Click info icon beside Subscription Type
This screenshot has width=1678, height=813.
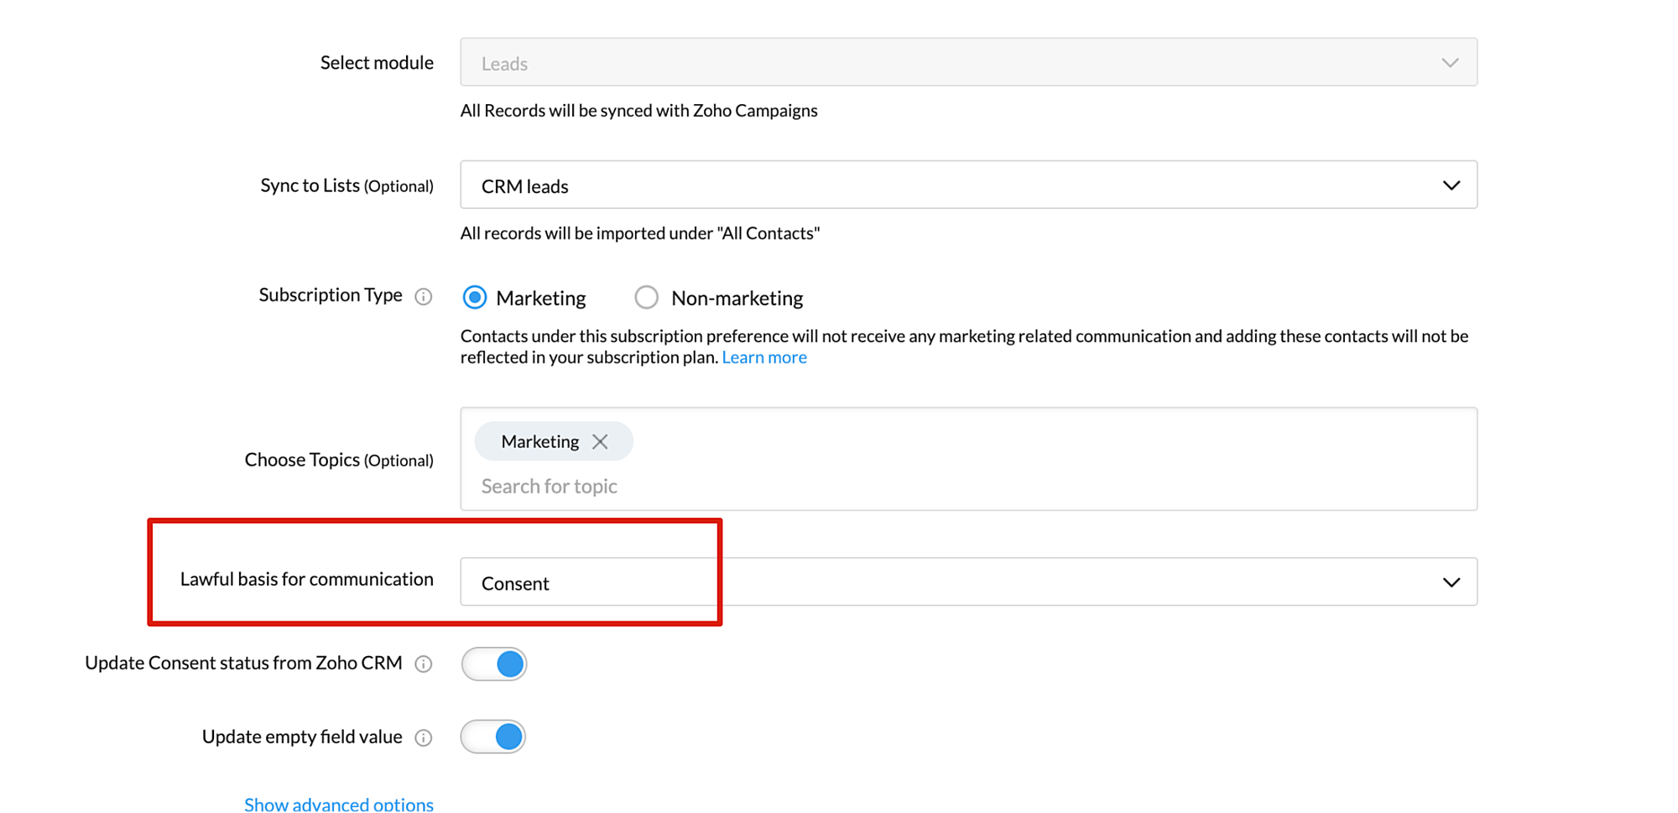424,296
